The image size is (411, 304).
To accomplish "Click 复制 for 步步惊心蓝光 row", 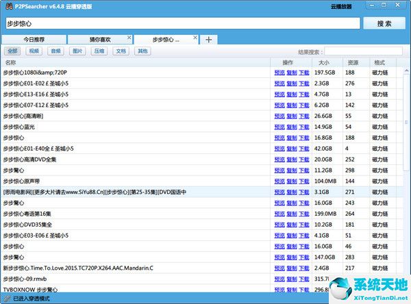I will [292, 127].
